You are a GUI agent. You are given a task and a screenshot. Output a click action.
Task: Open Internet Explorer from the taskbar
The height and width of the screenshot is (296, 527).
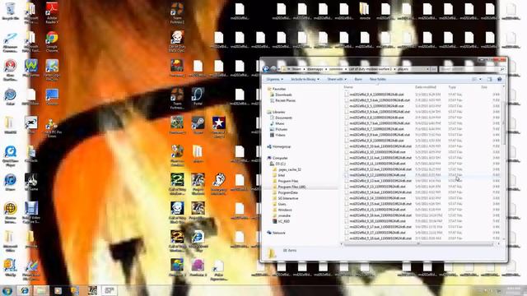[x=24, y=290]
